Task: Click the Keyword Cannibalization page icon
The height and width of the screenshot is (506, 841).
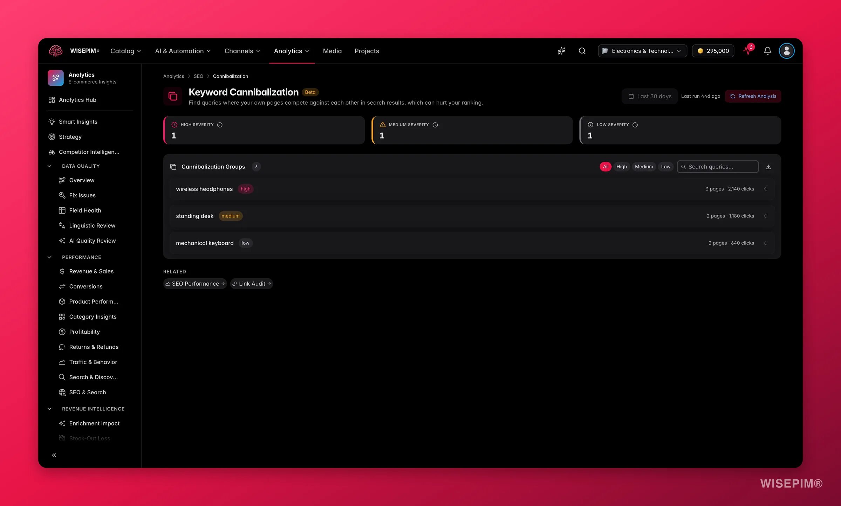Action: point(173,96)
